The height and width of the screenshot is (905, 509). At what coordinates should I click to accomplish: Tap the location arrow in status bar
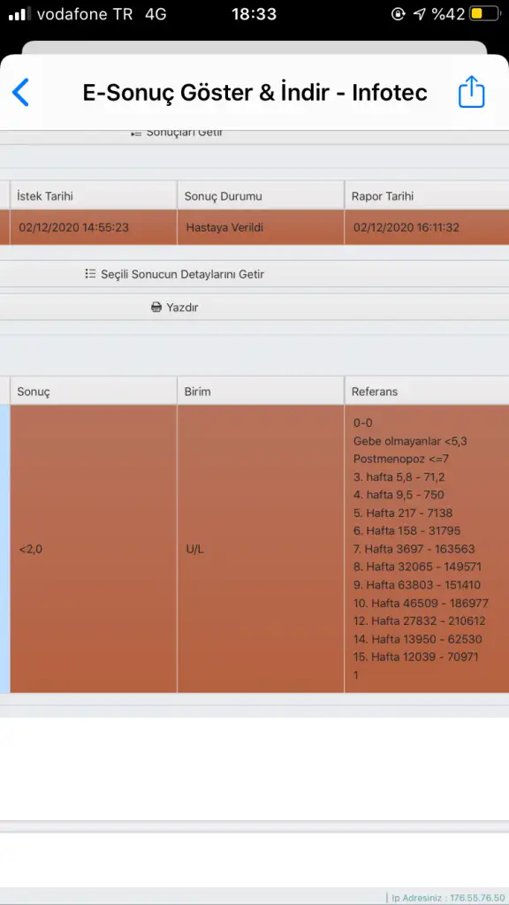point(420,14)
